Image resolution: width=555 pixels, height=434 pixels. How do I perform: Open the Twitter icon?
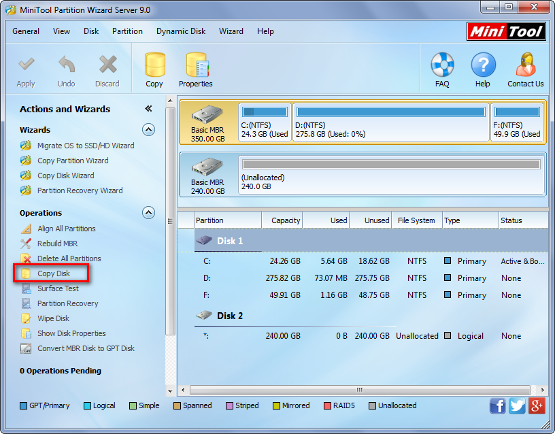(x=517, y=405)
